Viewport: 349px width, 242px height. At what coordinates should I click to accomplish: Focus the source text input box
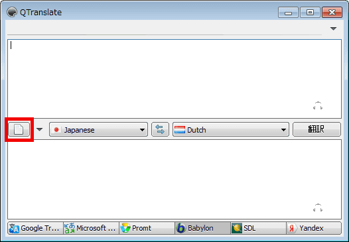coord(174,79)
